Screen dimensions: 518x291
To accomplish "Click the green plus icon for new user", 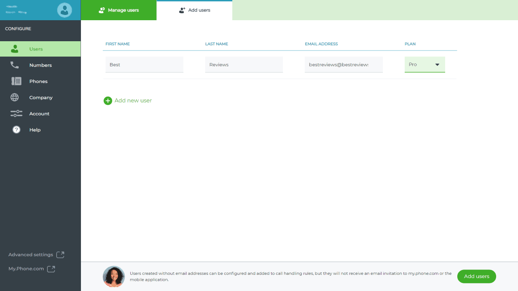I will [108, 101].
